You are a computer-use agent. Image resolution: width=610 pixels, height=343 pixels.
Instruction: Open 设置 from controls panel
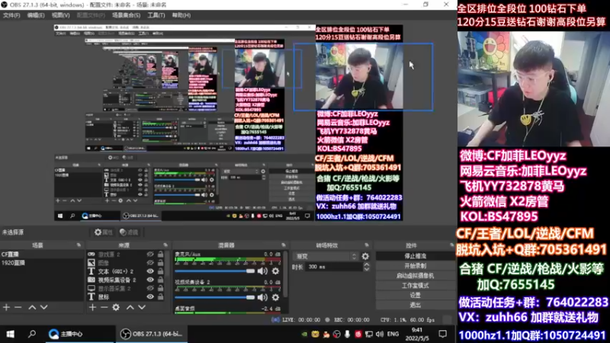point(415,295)
